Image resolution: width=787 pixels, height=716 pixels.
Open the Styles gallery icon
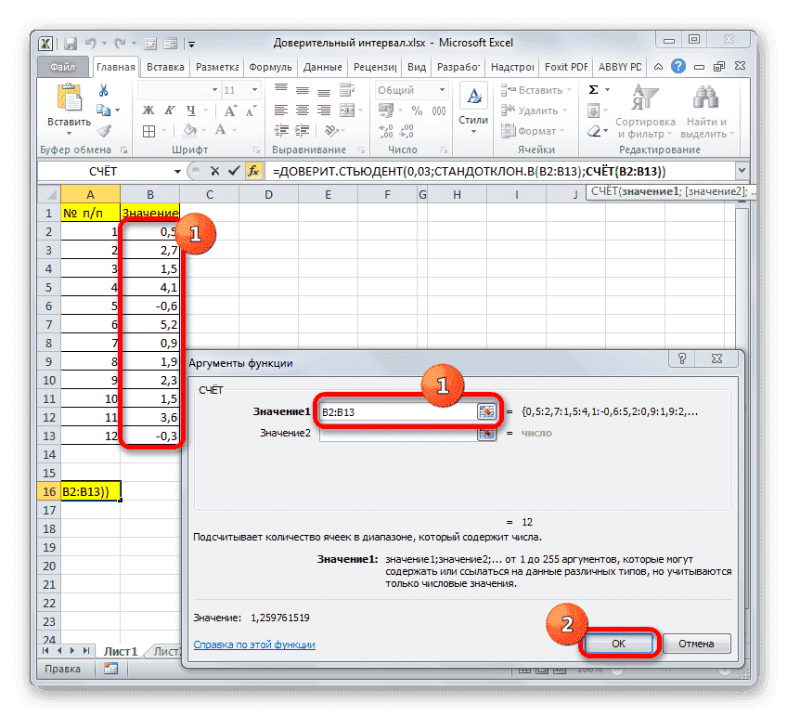pyautogui.click(x=473, y=98)
